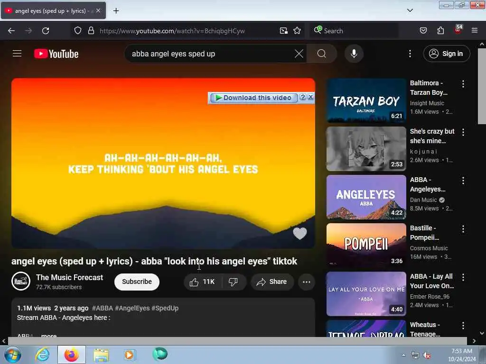Open The Music Forecast channel avatar
The image size is (486, 364).
[21, 281]
